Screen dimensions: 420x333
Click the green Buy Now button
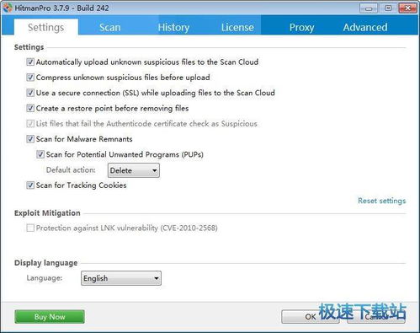coord(50,317)
